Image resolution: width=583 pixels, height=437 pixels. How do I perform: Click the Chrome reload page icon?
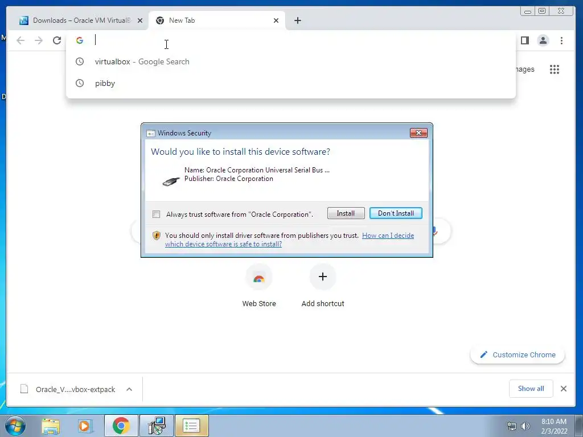tap(57, 40)
